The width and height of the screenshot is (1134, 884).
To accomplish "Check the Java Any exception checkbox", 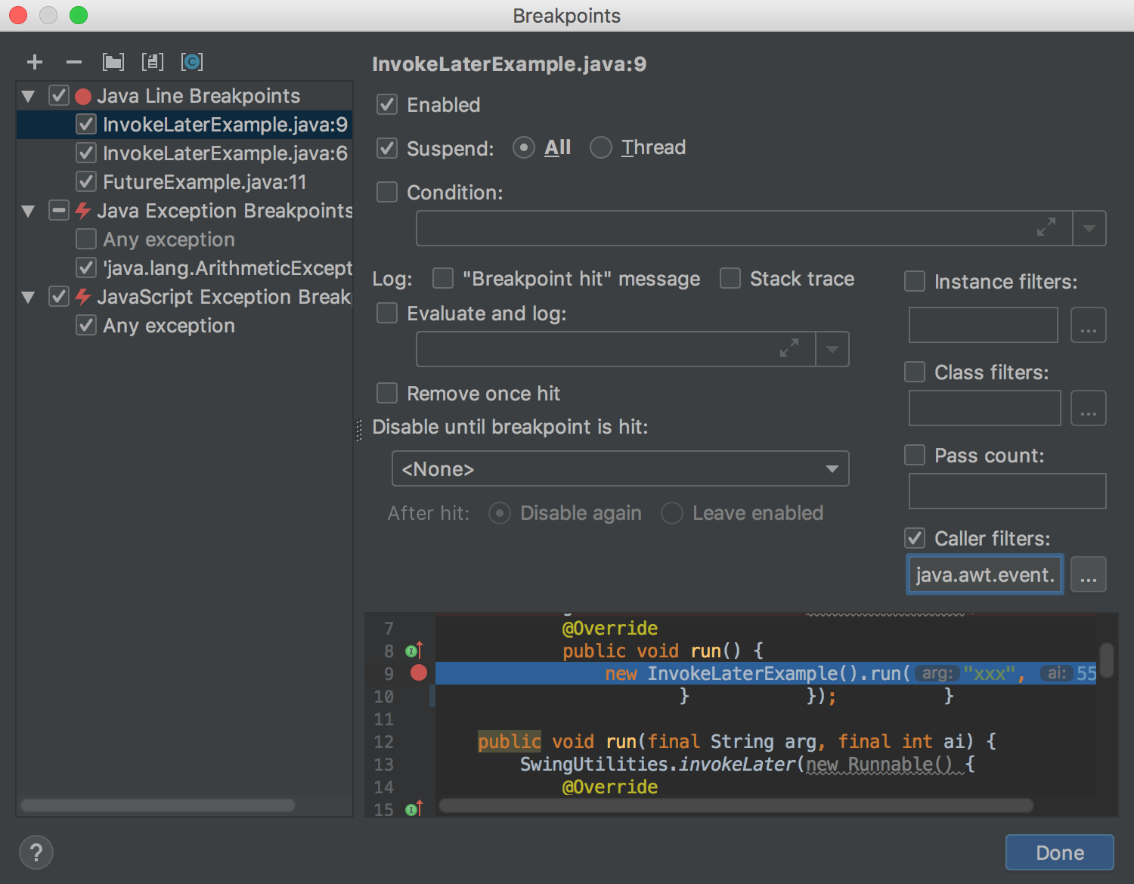I will click(86, 239).
